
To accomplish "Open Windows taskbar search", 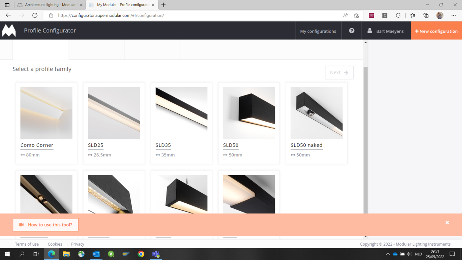I will tap(22, 254).
